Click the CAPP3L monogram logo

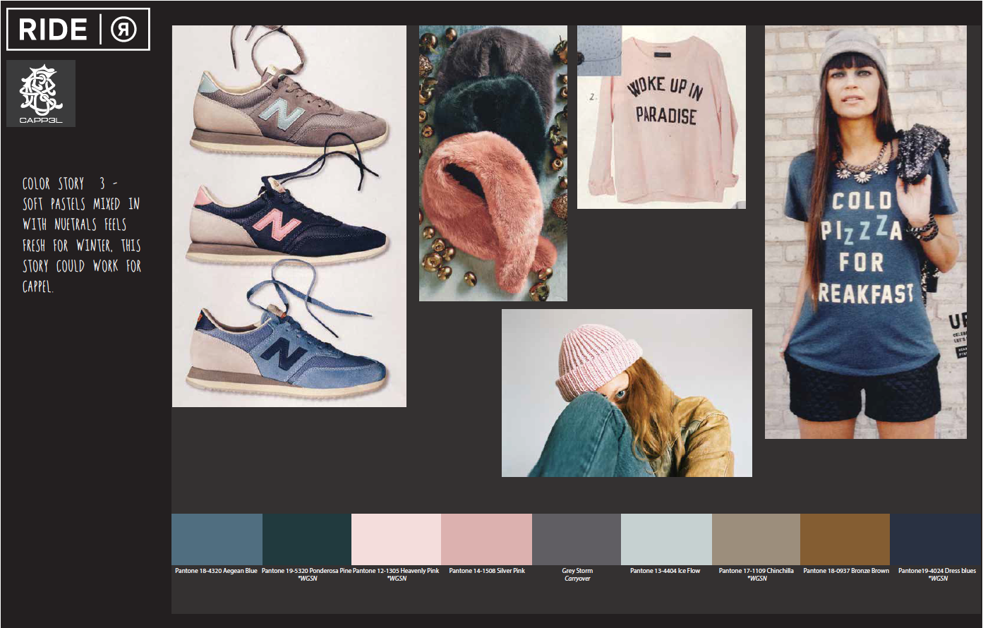coord(41,93)
